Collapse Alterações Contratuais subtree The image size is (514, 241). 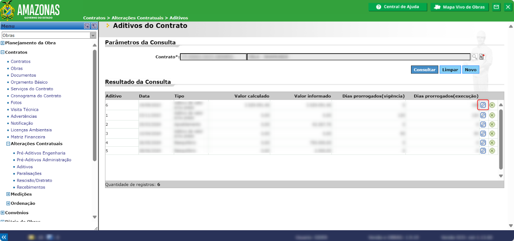8,144
